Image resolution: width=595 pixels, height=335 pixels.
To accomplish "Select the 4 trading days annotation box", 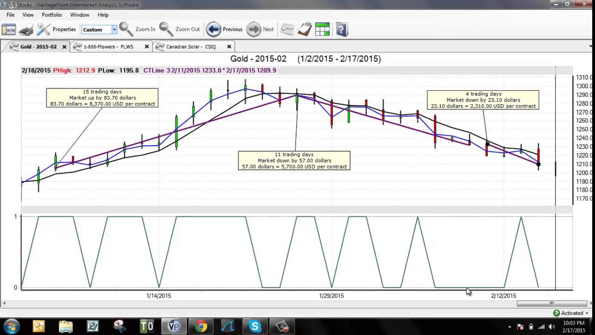I will tap(483, 100).
